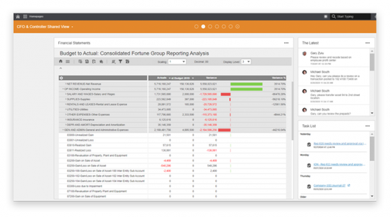Open the Display Level dropdown
The image size is (391, 217).
(246, 62)
